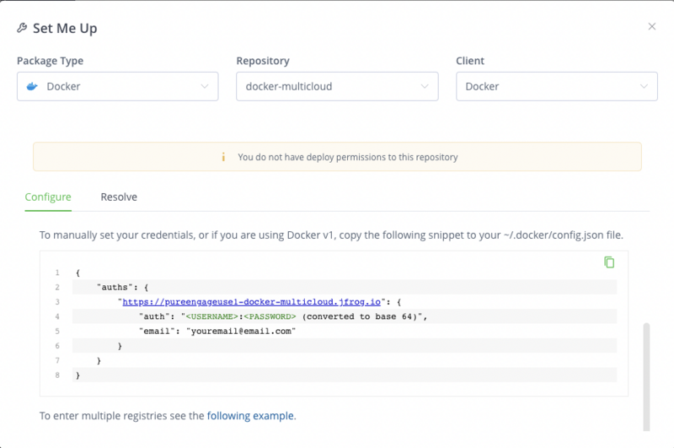Click the manual credentials instruction text
674x448 pixels.
point(331,235)
